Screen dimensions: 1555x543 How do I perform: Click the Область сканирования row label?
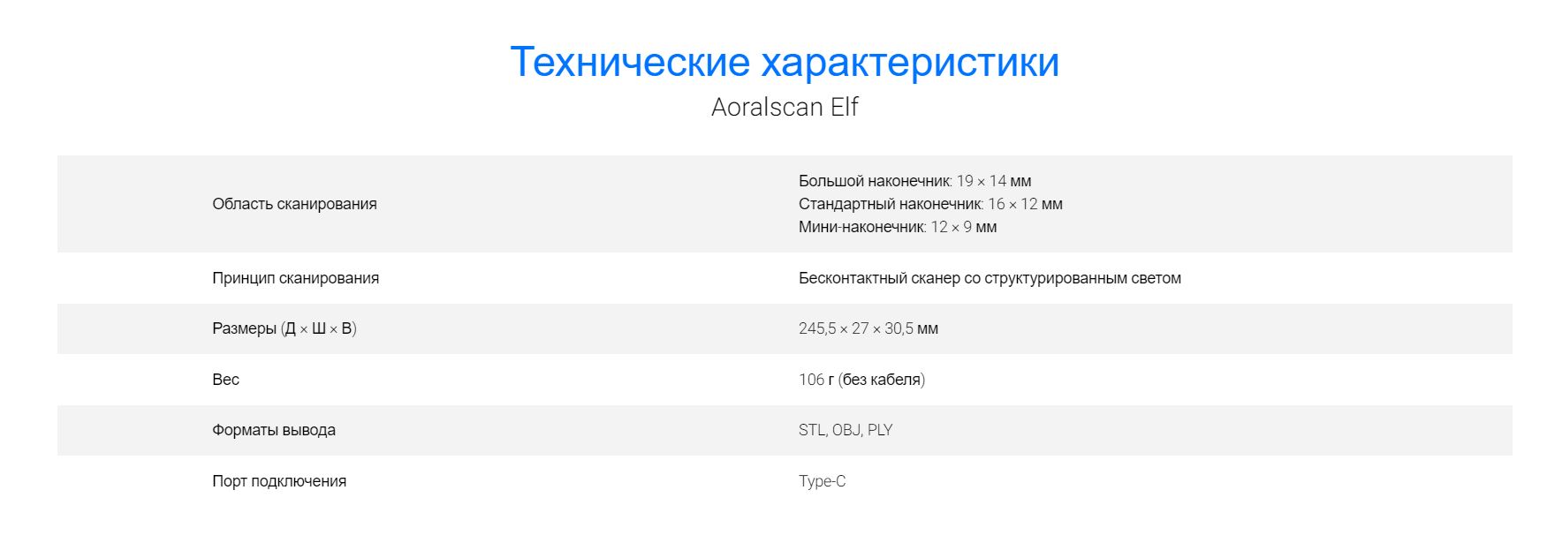pos(294,204)
